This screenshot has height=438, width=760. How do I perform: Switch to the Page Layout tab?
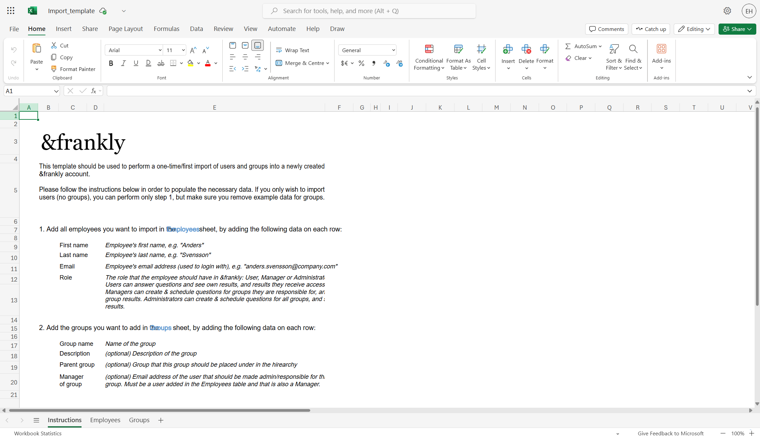coord(126,29)
